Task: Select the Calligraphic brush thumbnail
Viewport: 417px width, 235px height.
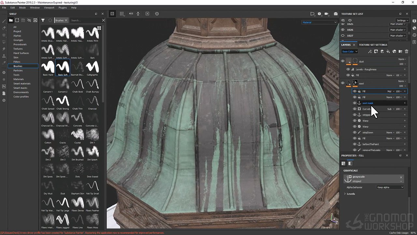Action: 92,68
